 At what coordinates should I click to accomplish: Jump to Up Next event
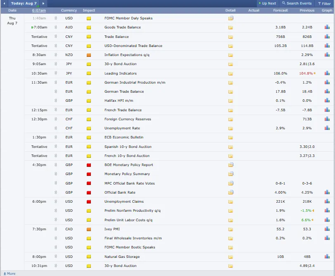point(267,3)
